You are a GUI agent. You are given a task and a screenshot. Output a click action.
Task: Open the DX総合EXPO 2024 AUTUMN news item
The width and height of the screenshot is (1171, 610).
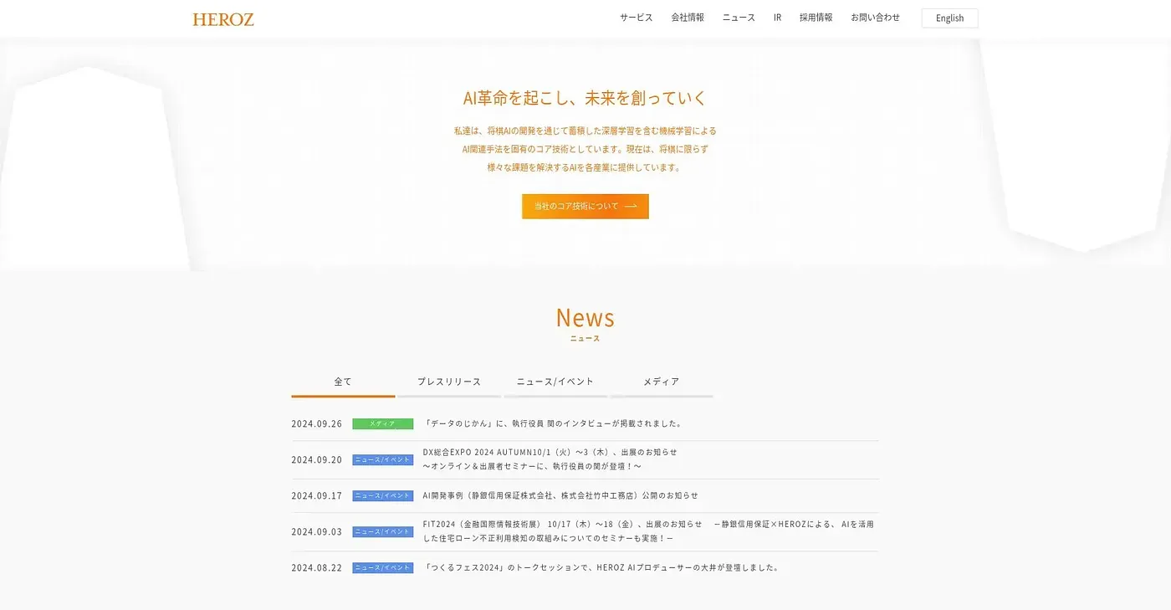coord(550,459)
